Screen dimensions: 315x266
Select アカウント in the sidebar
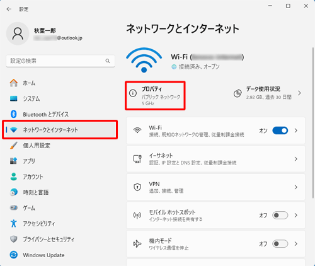[60, 176]
